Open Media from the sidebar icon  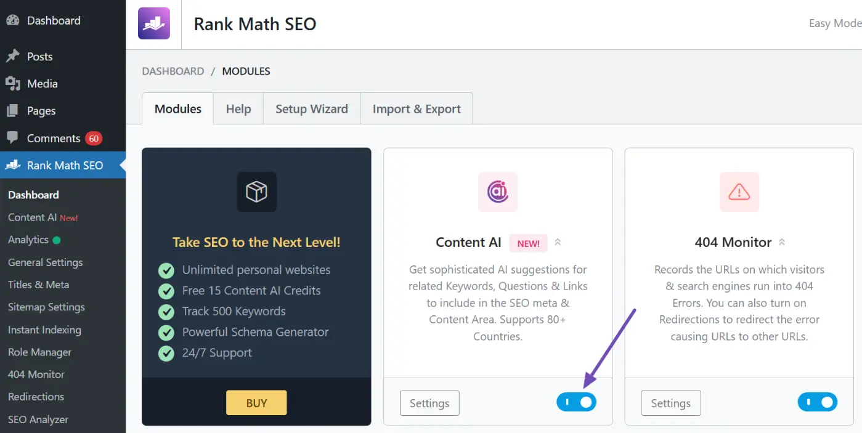pos(12,83)
